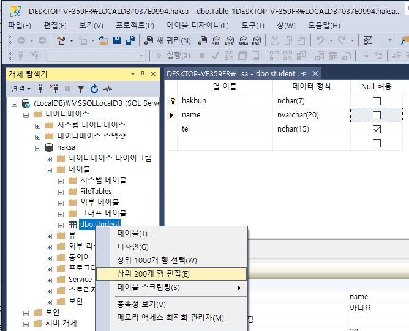Viewport: 409px width, 331px height.
Task: Click the empty new column name cell
Action: point(225,143)
